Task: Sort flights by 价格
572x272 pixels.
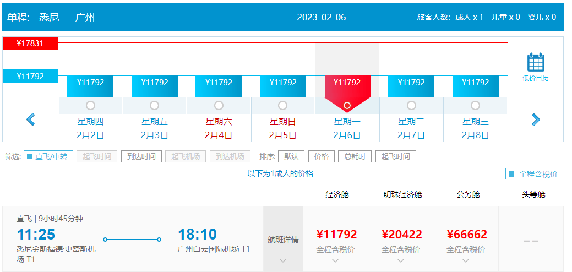Action: pyautogui.click(x=321, y=156)
